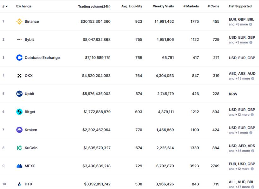
Task: Open the info icon beside OKX's fiat list
Action: pyautogui.click(x=253, y=78)
